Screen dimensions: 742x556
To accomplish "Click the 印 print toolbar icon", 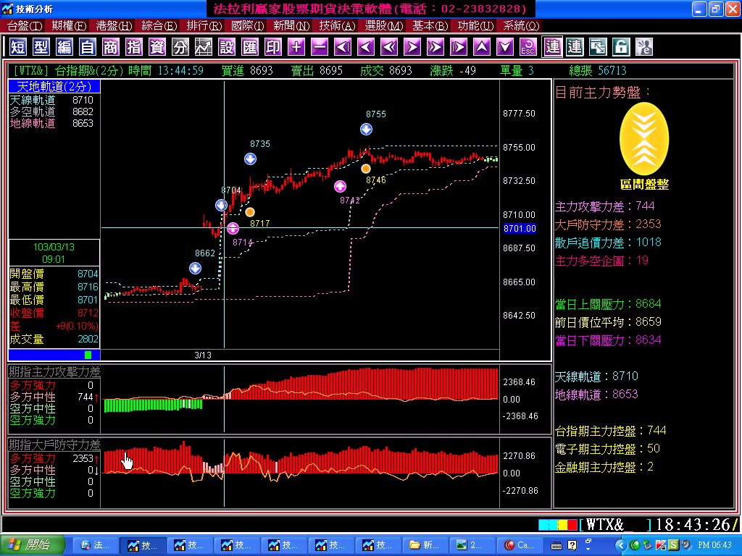I will [273, 47].
